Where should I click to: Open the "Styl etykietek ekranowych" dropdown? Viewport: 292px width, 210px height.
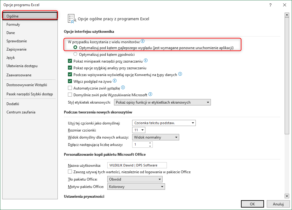pyautogui.click(x=207, y=102)
